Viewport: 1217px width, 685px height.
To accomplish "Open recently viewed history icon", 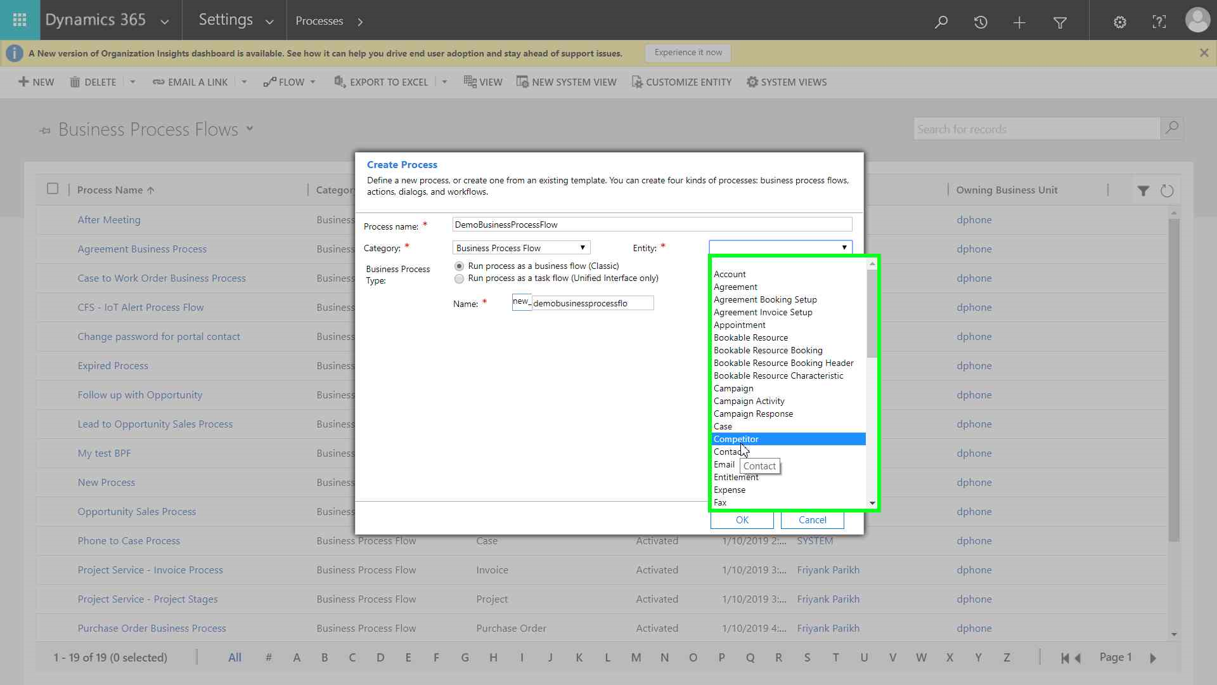I will [x=981, y=22].
